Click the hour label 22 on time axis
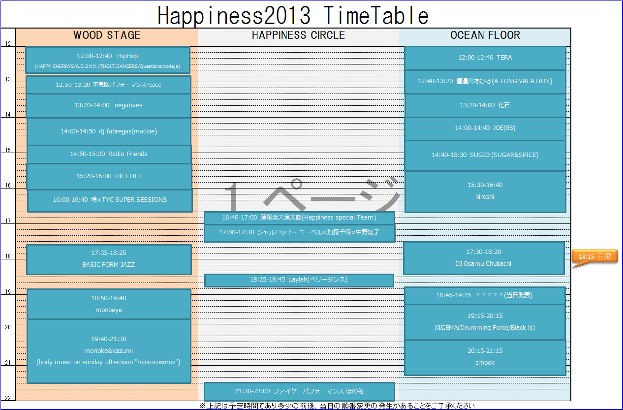The image size is (623, 410). click(8, 398)
